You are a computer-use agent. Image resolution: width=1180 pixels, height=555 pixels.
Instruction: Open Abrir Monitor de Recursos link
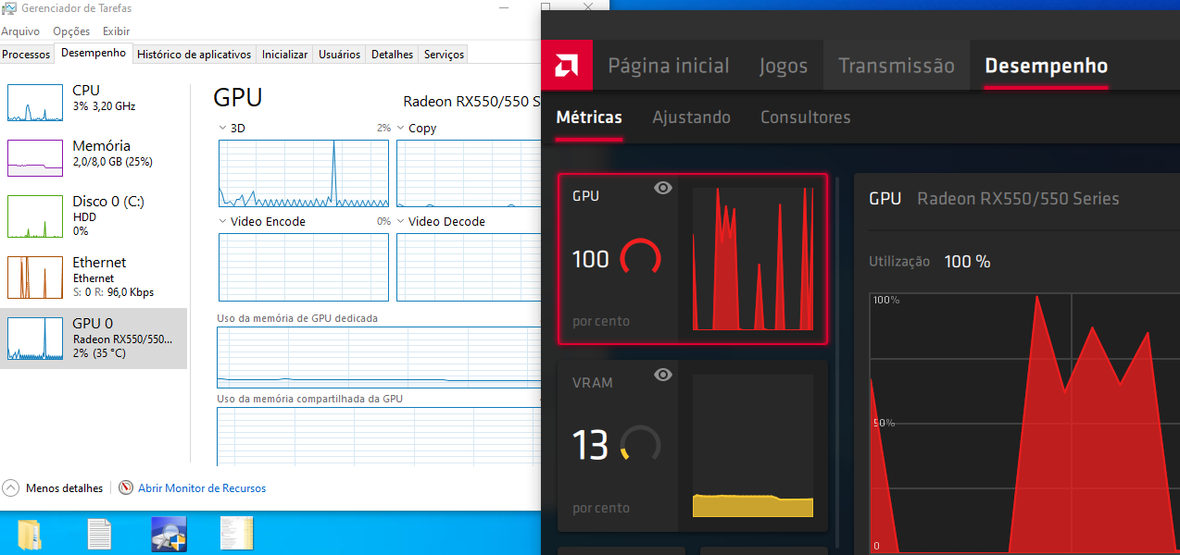pyautogui.click(x=202, y=487)
